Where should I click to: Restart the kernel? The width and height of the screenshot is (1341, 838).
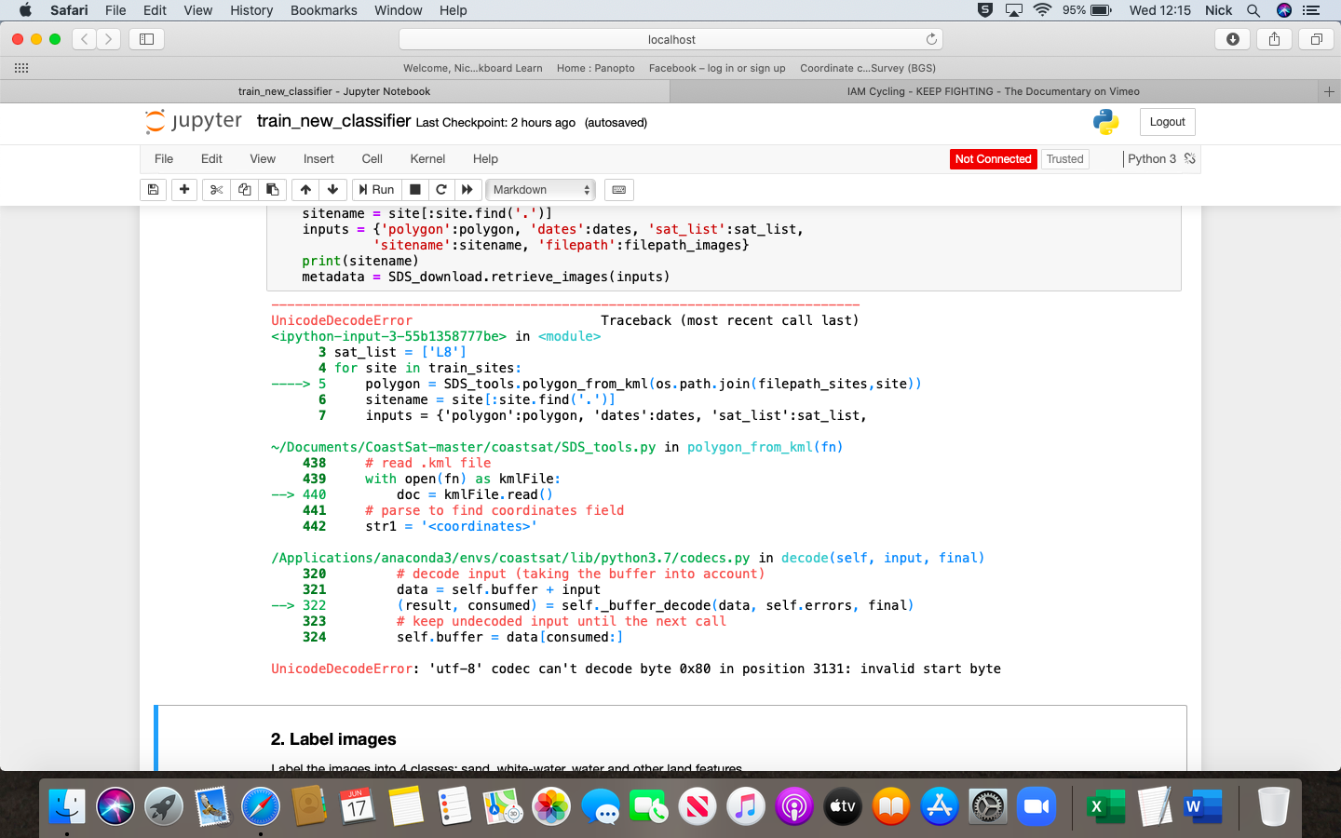coord(440,189)
